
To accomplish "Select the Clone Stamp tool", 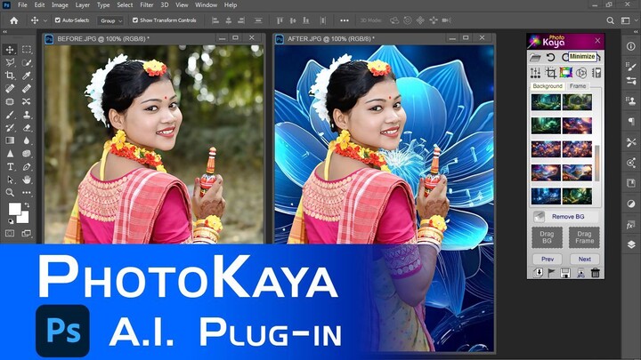I will pyautogui.click(x=27, y=115).
